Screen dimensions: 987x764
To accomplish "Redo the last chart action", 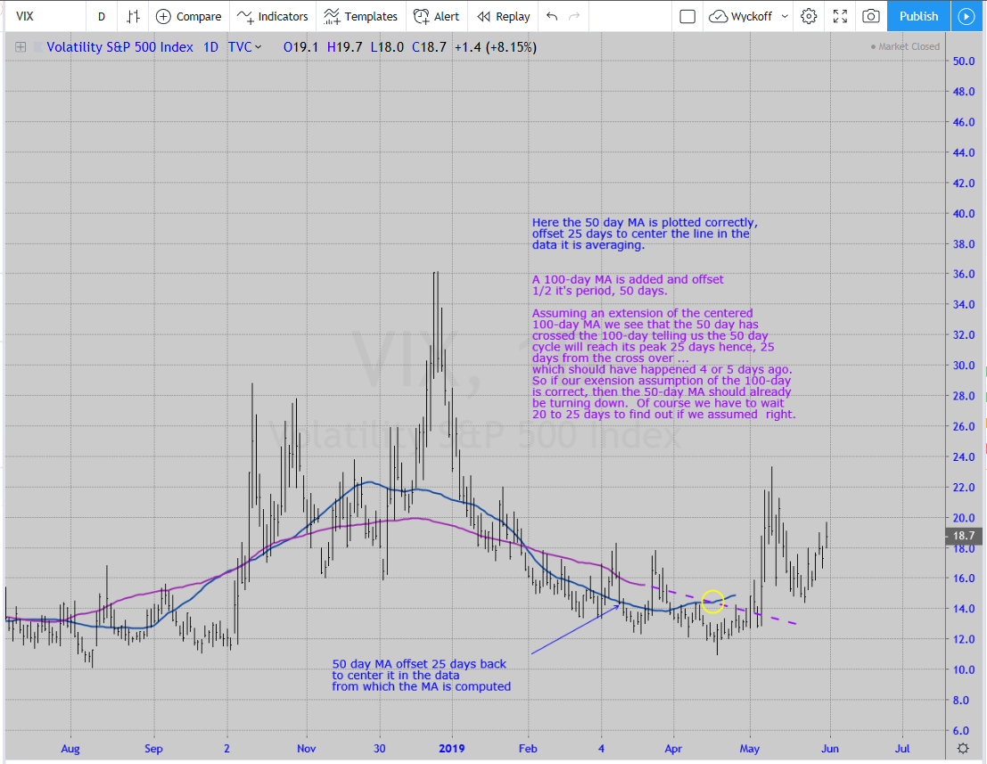I will pyautogui.click(x=574, y=16).
